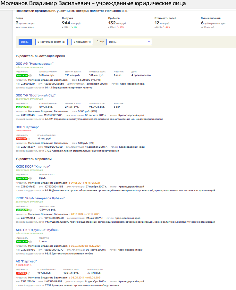Screen dimensions: 236x290
Task: Click ИНН 2312177060 value
Action: 28,282
